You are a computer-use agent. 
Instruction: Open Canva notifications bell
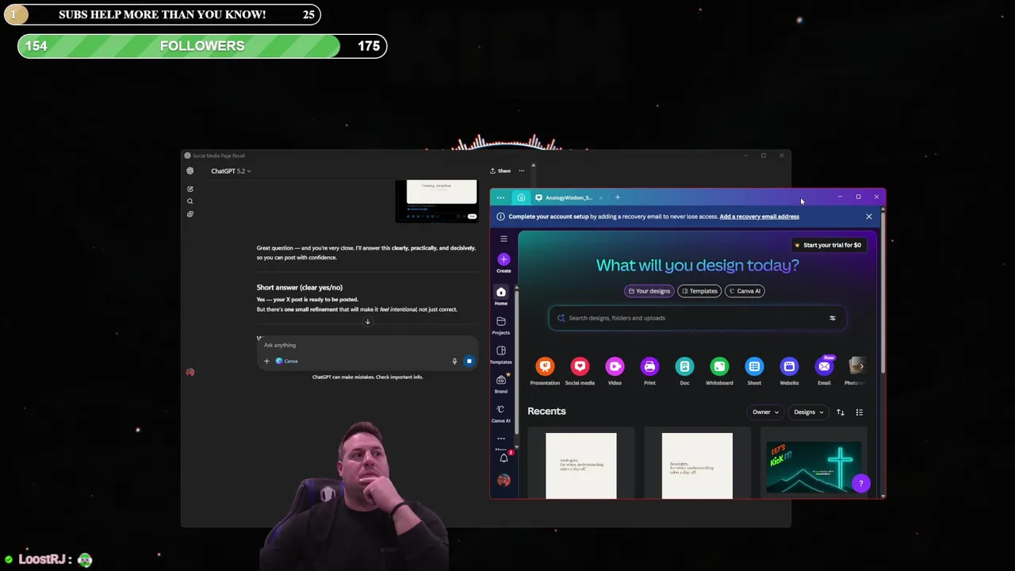[504, 458]
